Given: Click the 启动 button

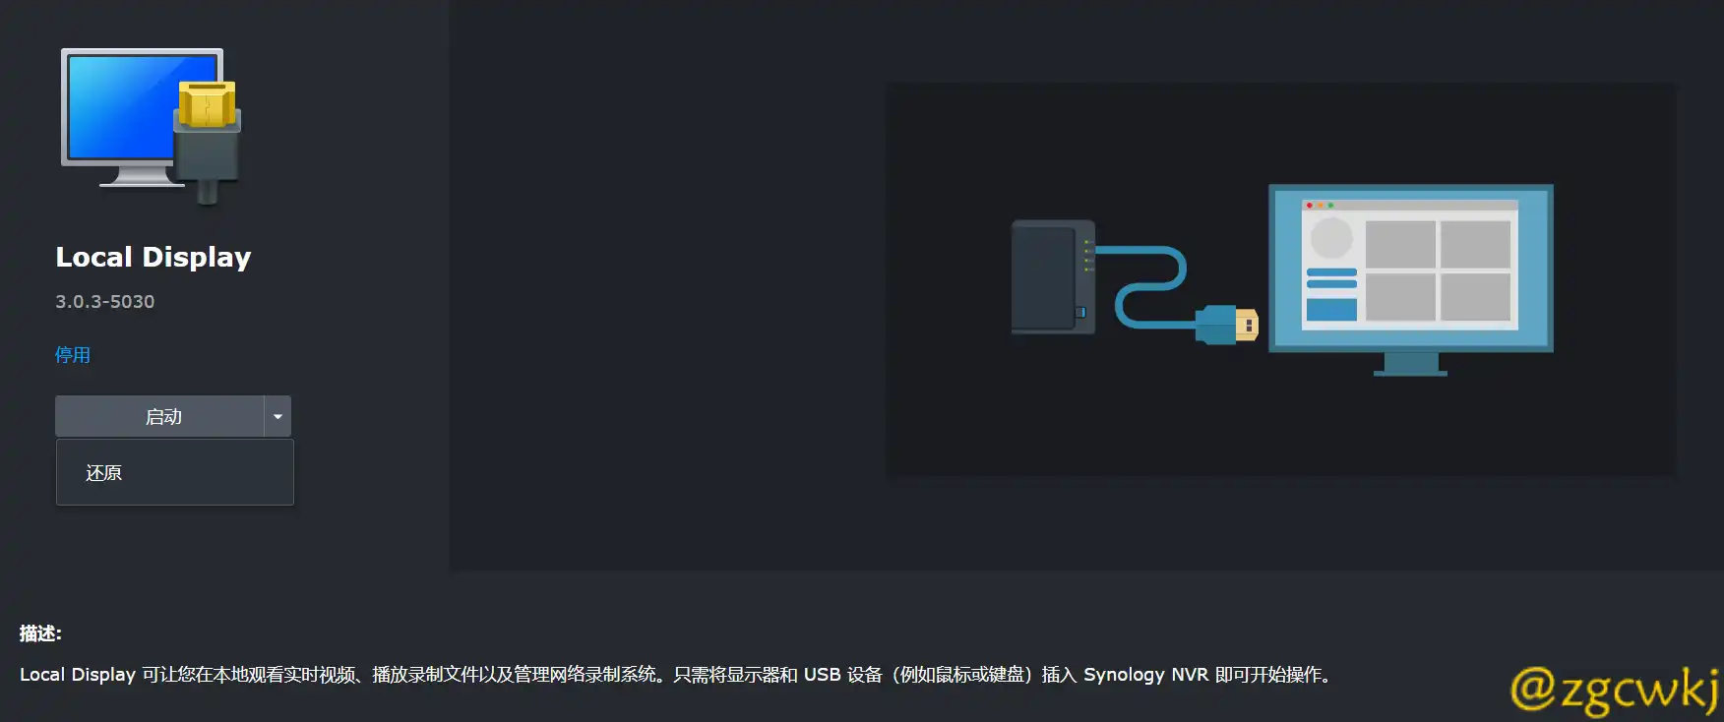Looking at the screenshot, I should coord(160,416).
